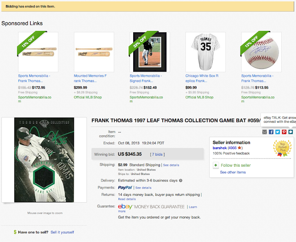This screenshot has width=296, height=242.
Task: Tweet this listing via Twitter icon
Action: tap(277, 132)
